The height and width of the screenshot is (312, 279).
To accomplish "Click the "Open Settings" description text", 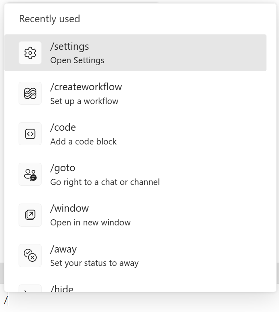I will [77, 61].
